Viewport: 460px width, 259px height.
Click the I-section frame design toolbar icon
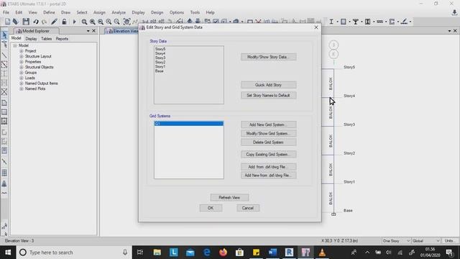(331, 22)
